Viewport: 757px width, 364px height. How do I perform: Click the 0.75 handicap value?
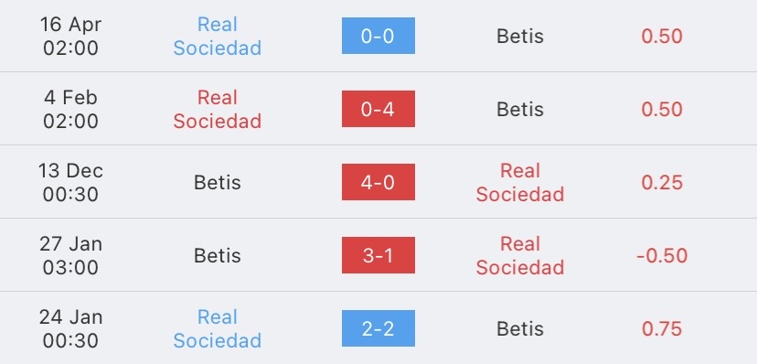tap(662, 328)
